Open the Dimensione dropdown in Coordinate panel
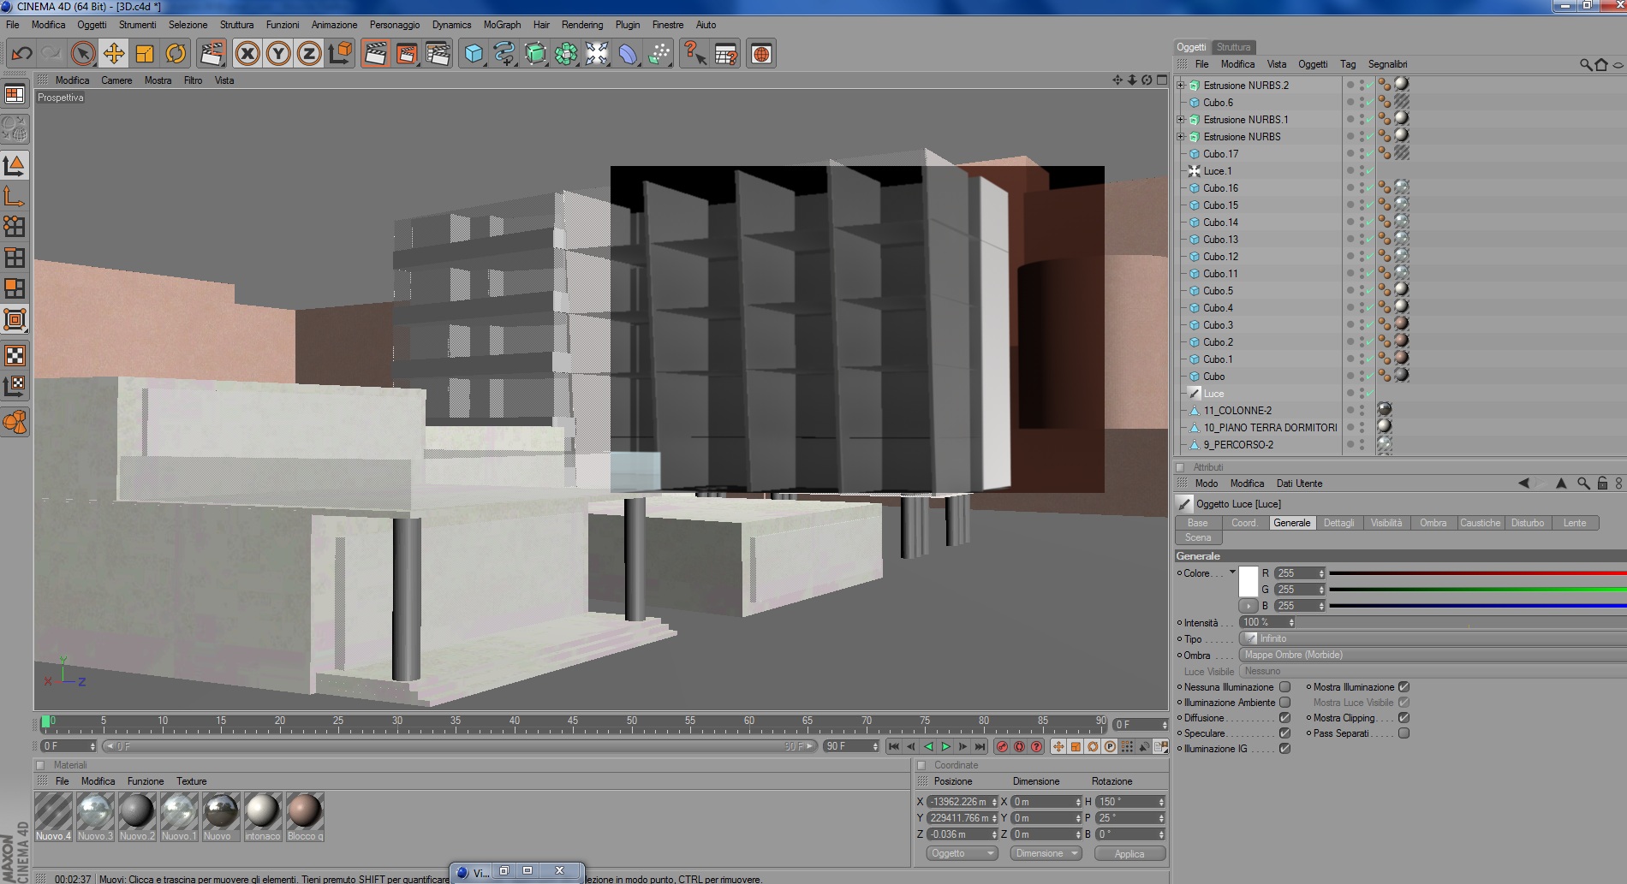The image size is (1627, 884). click(1046, 854)
